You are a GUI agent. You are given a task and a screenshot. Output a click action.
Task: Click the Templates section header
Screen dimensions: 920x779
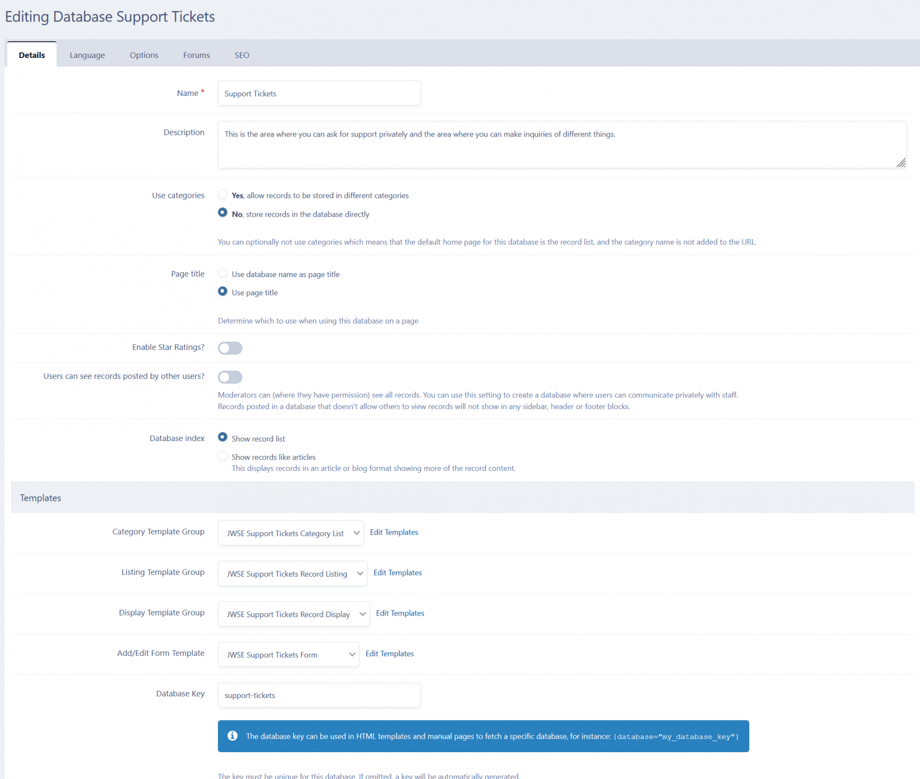pos(462,498)
